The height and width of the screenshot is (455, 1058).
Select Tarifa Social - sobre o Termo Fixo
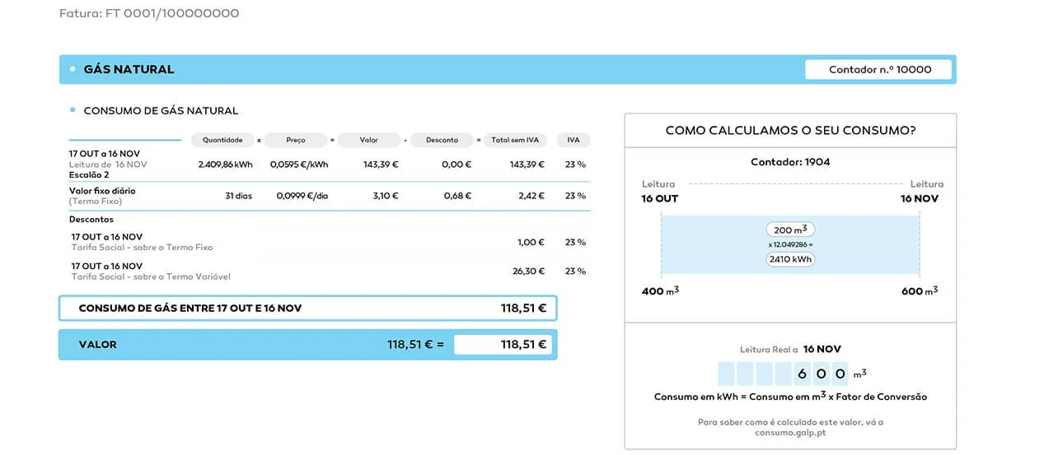pyautogui.click(x=142, y=247)
